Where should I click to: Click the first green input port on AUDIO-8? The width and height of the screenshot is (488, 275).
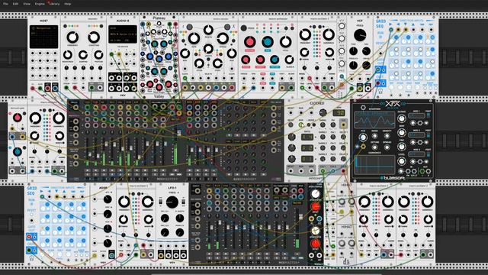(x=112, y=54)
